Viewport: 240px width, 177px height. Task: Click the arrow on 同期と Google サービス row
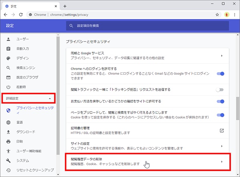[x=222, y=56]
